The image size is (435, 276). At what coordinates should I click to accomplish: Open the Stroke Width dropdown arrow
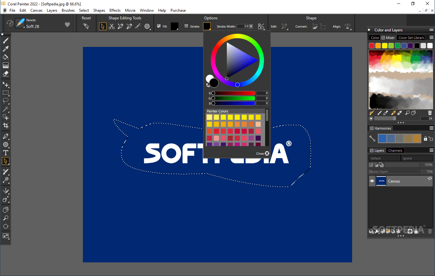tap(252, 26)
